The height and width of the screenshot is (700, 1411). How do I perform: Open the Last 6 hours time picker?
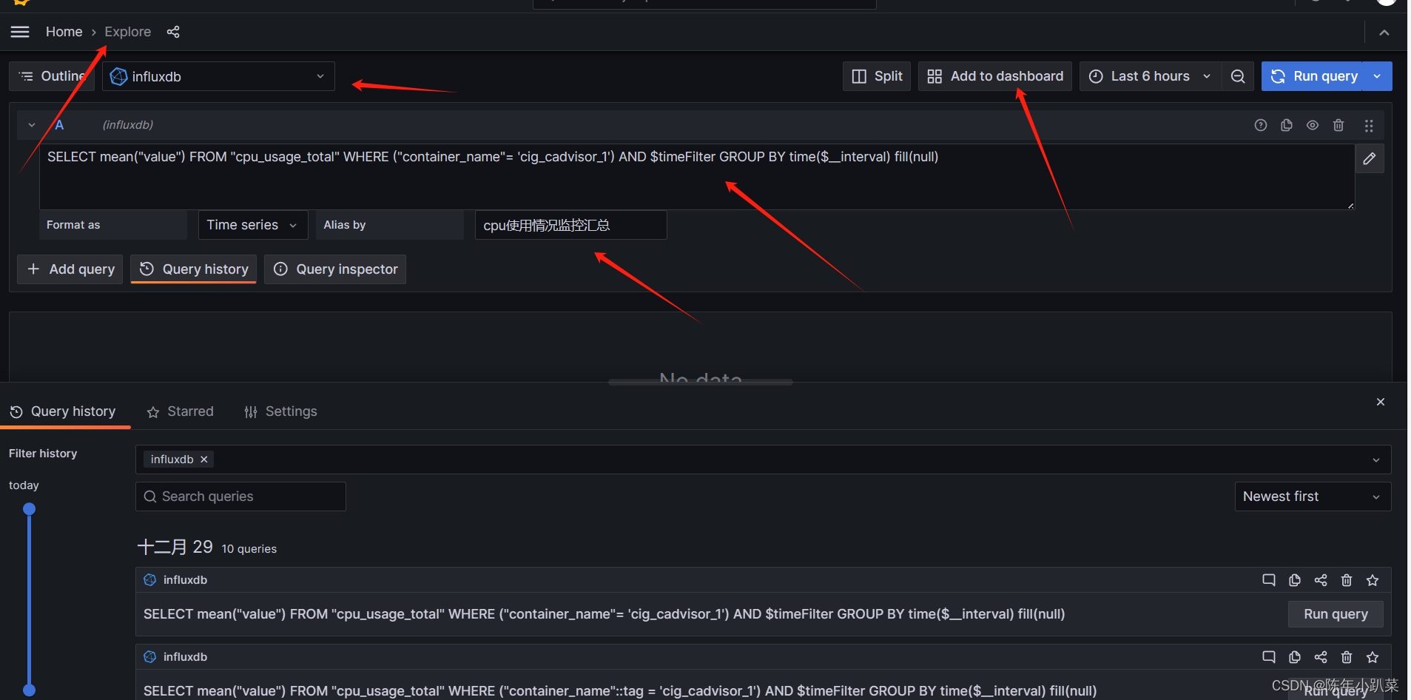1149,76
